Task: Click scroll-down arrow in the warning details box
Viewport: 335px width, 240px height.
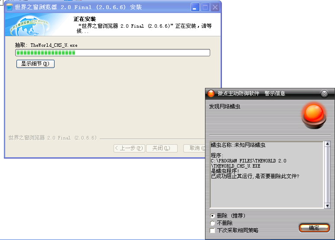Action: pos(327,206)
